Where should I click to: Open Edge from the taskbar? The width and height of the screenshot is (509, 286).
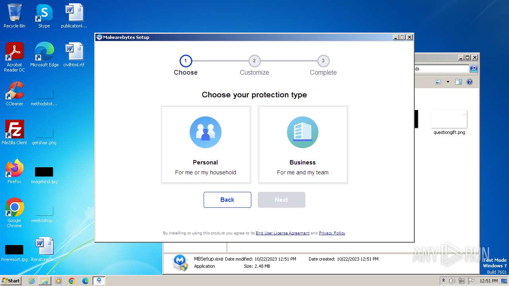pos(85,281)
